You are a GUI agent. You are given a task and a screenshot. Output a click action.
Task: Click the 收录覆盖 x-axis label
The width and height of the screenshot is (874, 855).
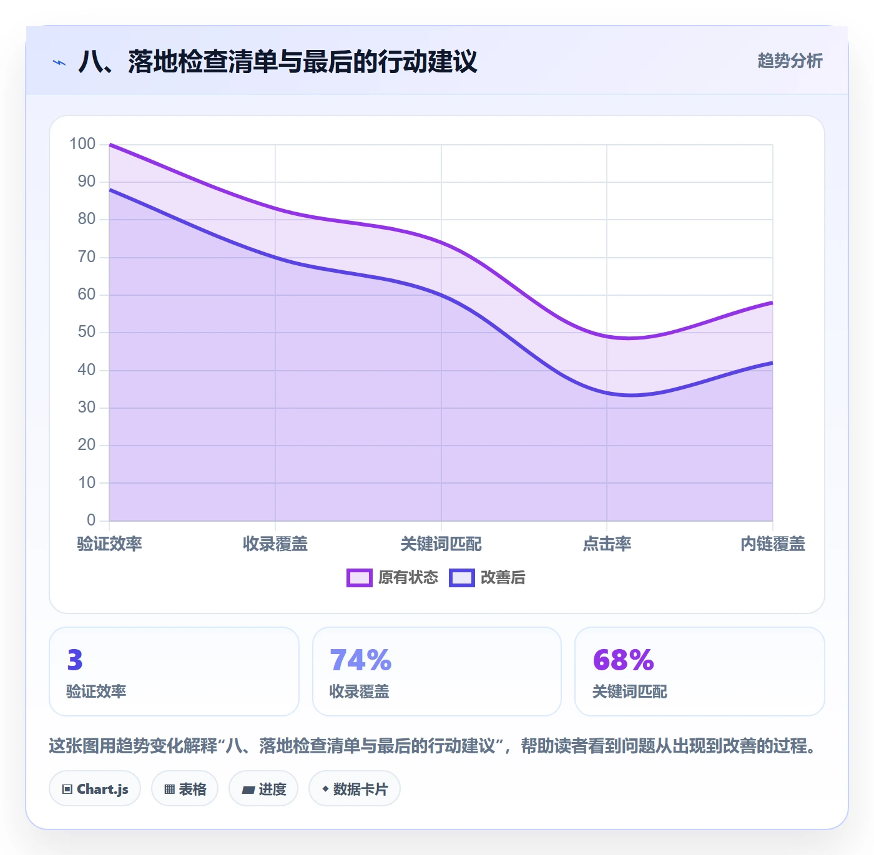click(x=275, y=544)
